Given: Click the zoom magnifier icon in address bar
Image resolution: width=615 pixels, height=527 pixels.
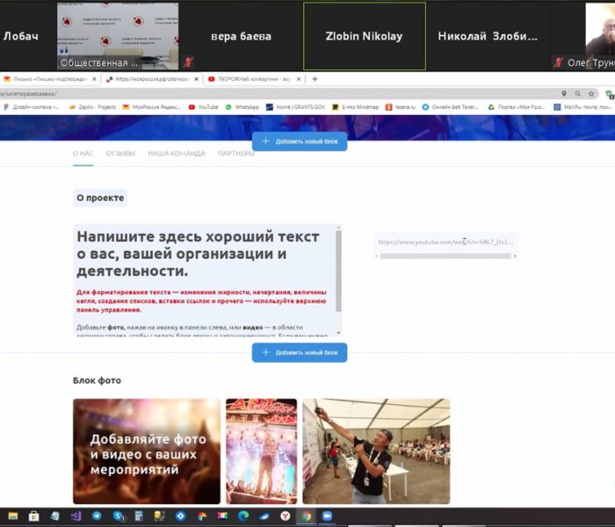Looking at the screenshot, I should click(578, 94).
